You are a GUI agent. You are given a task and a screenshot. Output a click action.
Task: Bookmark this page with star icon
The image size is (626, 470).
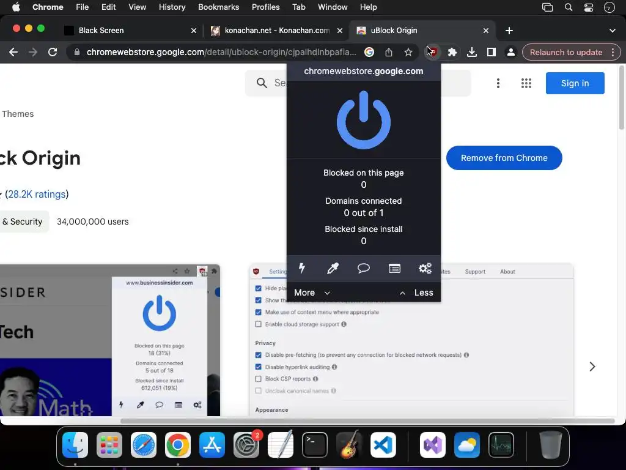[408, 52]
